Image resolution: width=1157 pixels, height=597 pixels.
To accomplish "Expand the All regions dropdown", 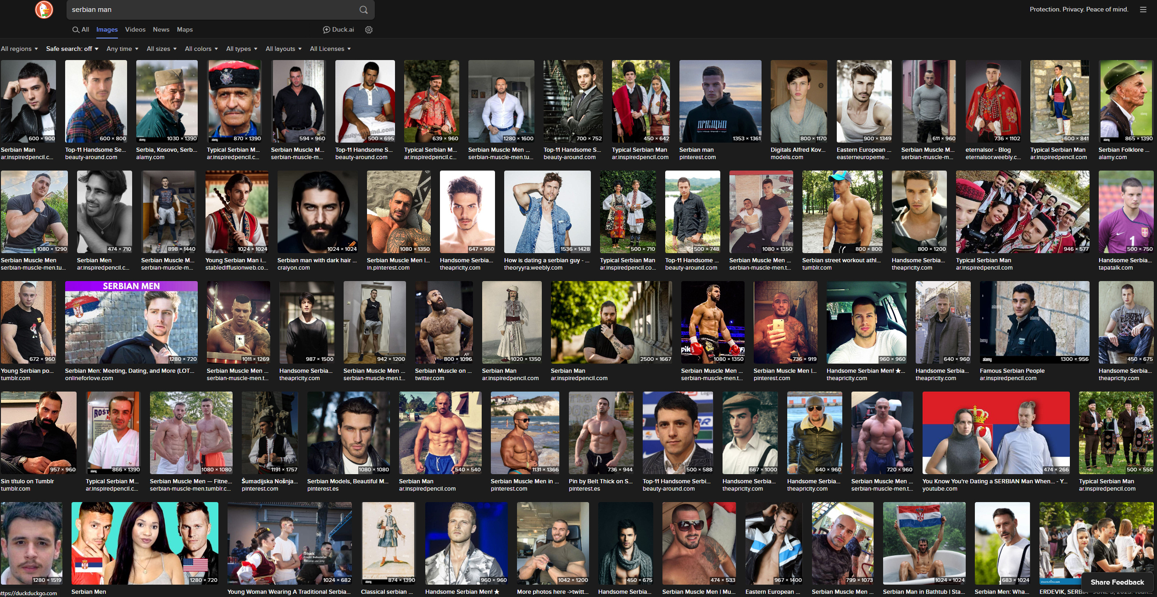I will pos(19,49).
